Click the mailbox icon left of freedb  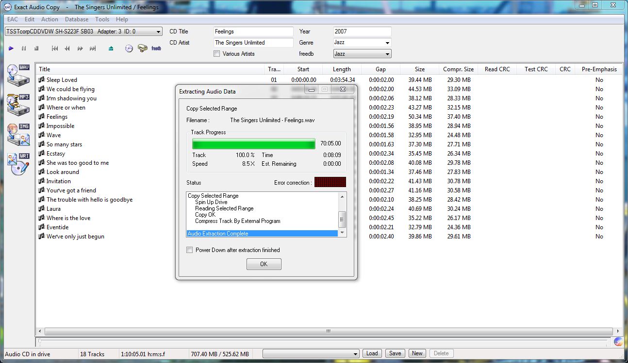click(143, 48)
